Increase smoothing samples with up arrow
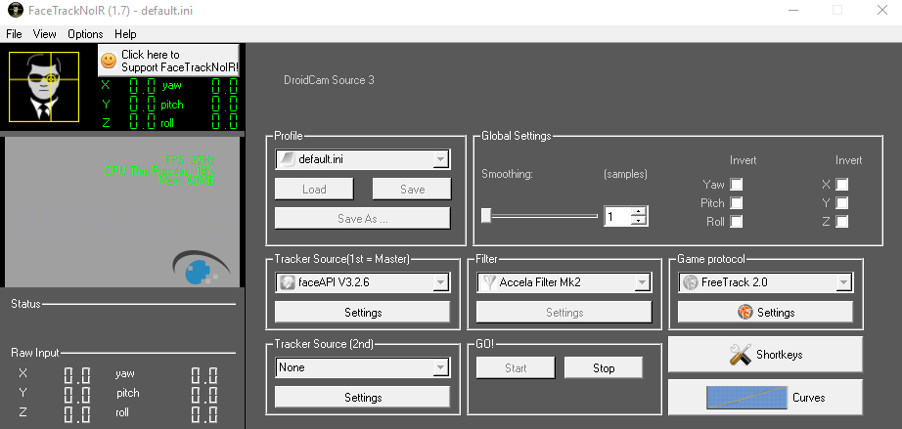This screenshot has height=429, width=902. coord(639,211)
